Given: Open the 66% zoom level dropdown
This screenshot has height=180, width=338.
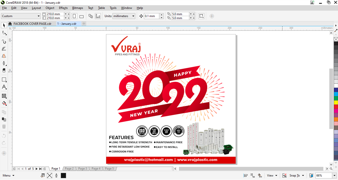Looking at the screenshot, I should 334,176.
